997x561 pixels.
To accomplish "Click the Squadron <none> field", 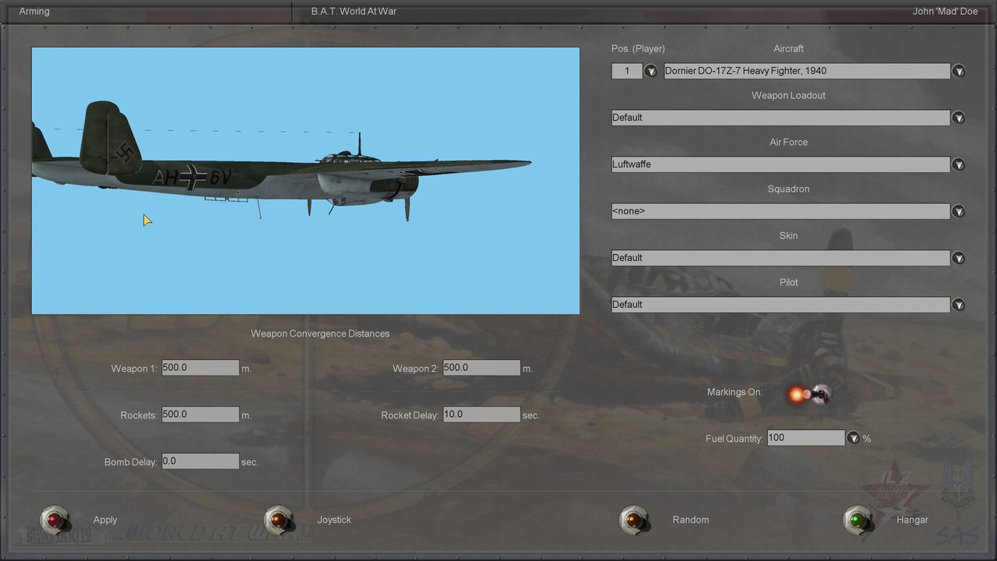I will pos(780,211).
